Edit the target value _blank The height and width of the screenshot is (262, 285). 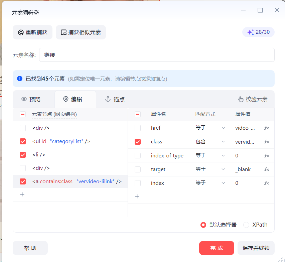click(243, 169)
